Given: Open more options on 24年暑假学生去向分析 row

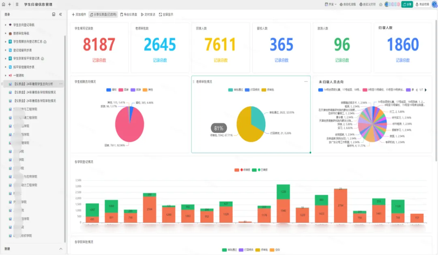Looking at the screenshot, I should coord(60,84).
